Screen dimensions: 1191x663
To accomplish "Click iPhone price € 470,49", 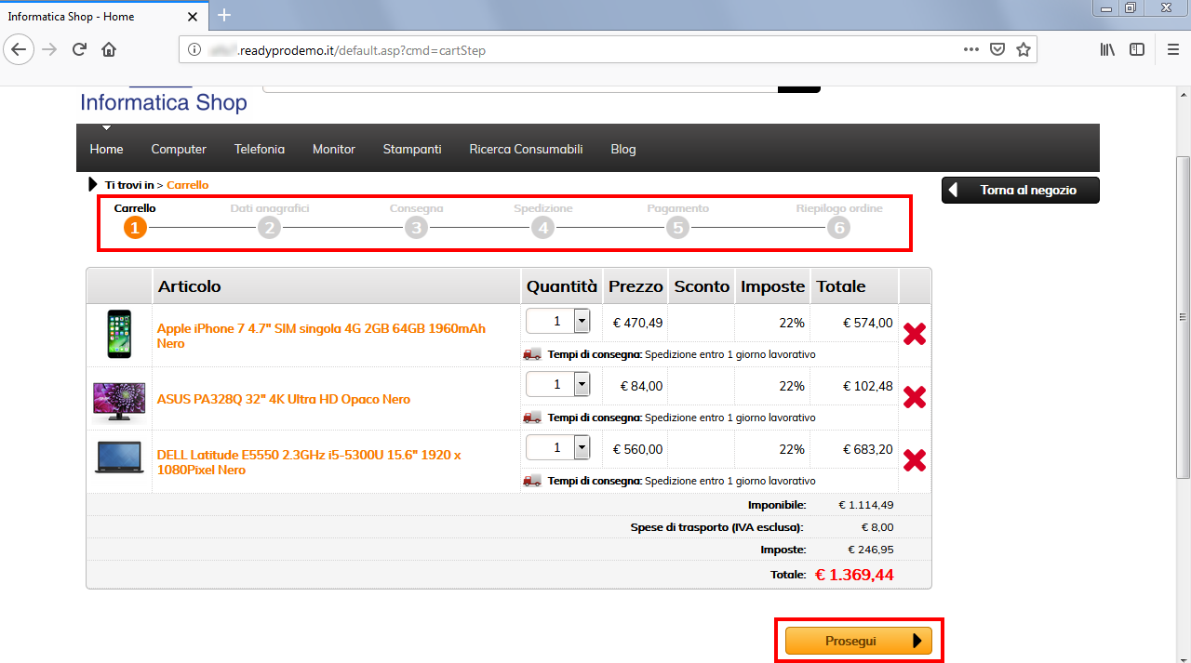I will tap(637, 323).
